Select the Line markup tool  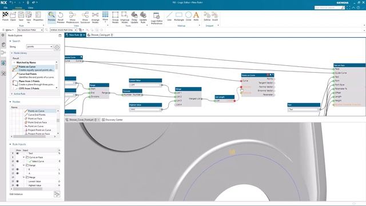pyautogui.click(x=169, y=15)
